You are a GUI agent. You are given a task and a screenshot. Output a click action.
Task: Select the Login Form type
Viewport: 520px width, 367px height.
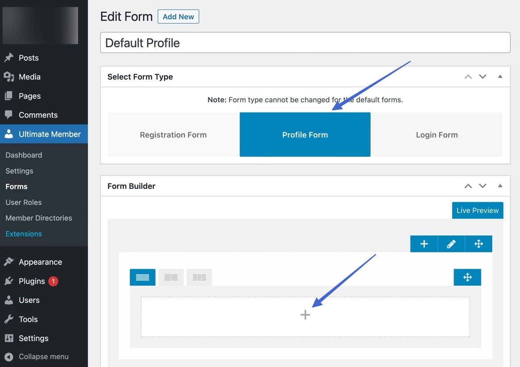coord(437,134)
